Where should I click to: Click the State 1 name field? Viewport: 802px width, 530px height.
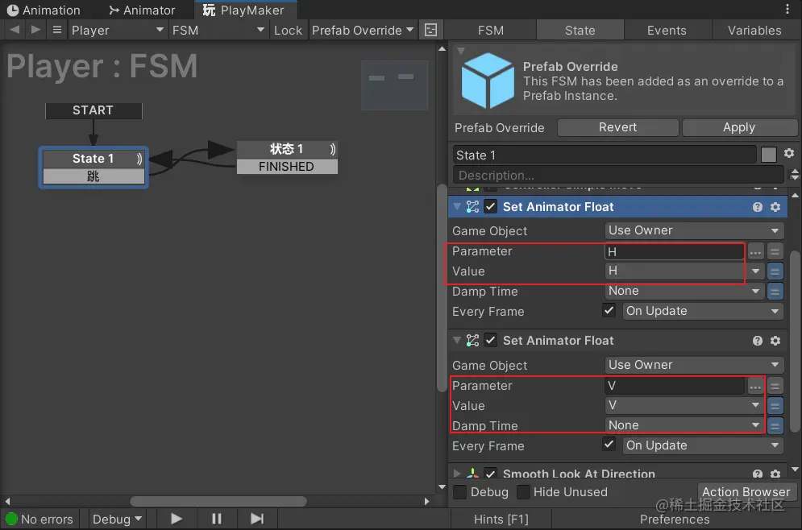(x=604, y=155)
